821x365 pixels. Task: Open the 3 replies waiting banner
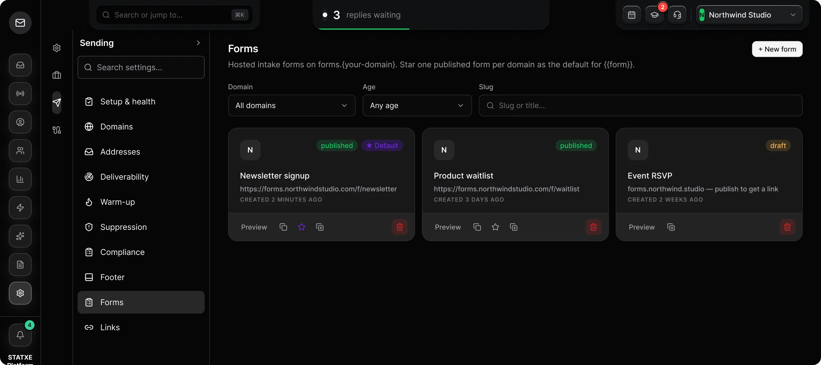pos(431,15)
